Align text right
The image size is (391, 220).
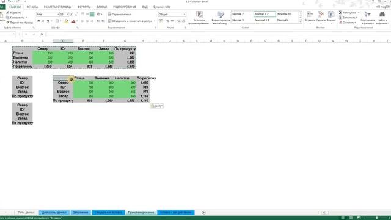[92, 21]
